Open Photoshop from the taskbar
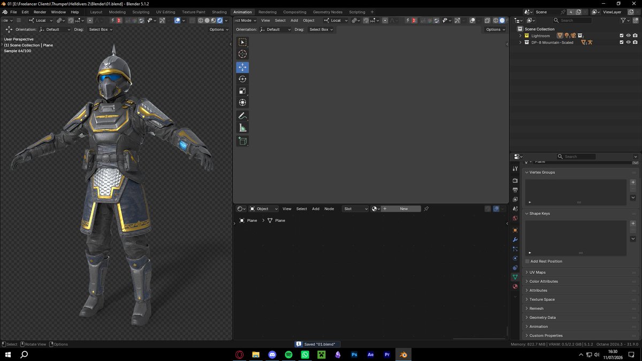Screen dimensions: 642x361 pos(354,355)
